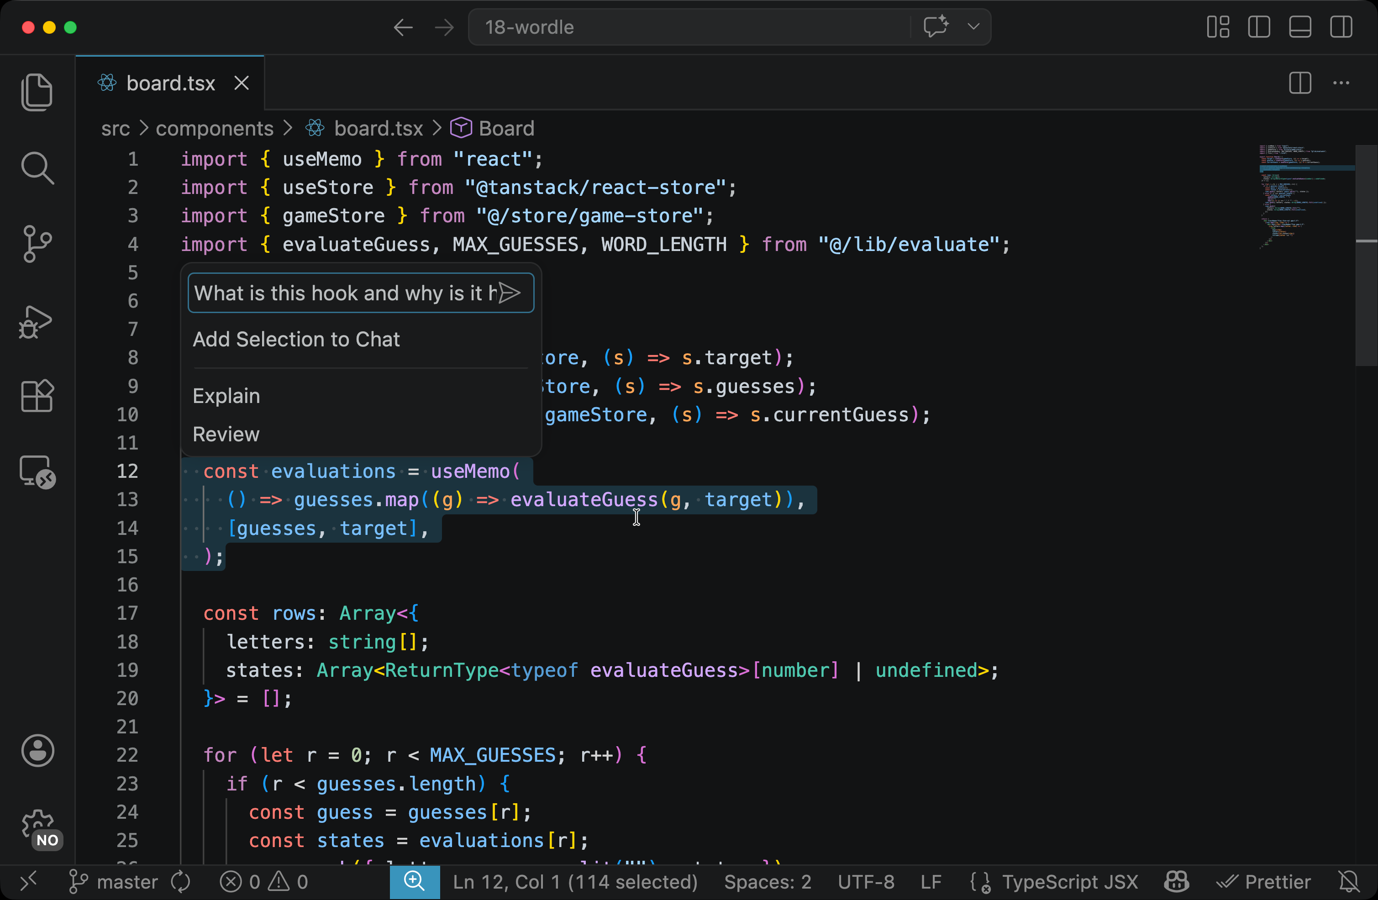Go to line via Ln 12, Col 1

coord(575,882)
